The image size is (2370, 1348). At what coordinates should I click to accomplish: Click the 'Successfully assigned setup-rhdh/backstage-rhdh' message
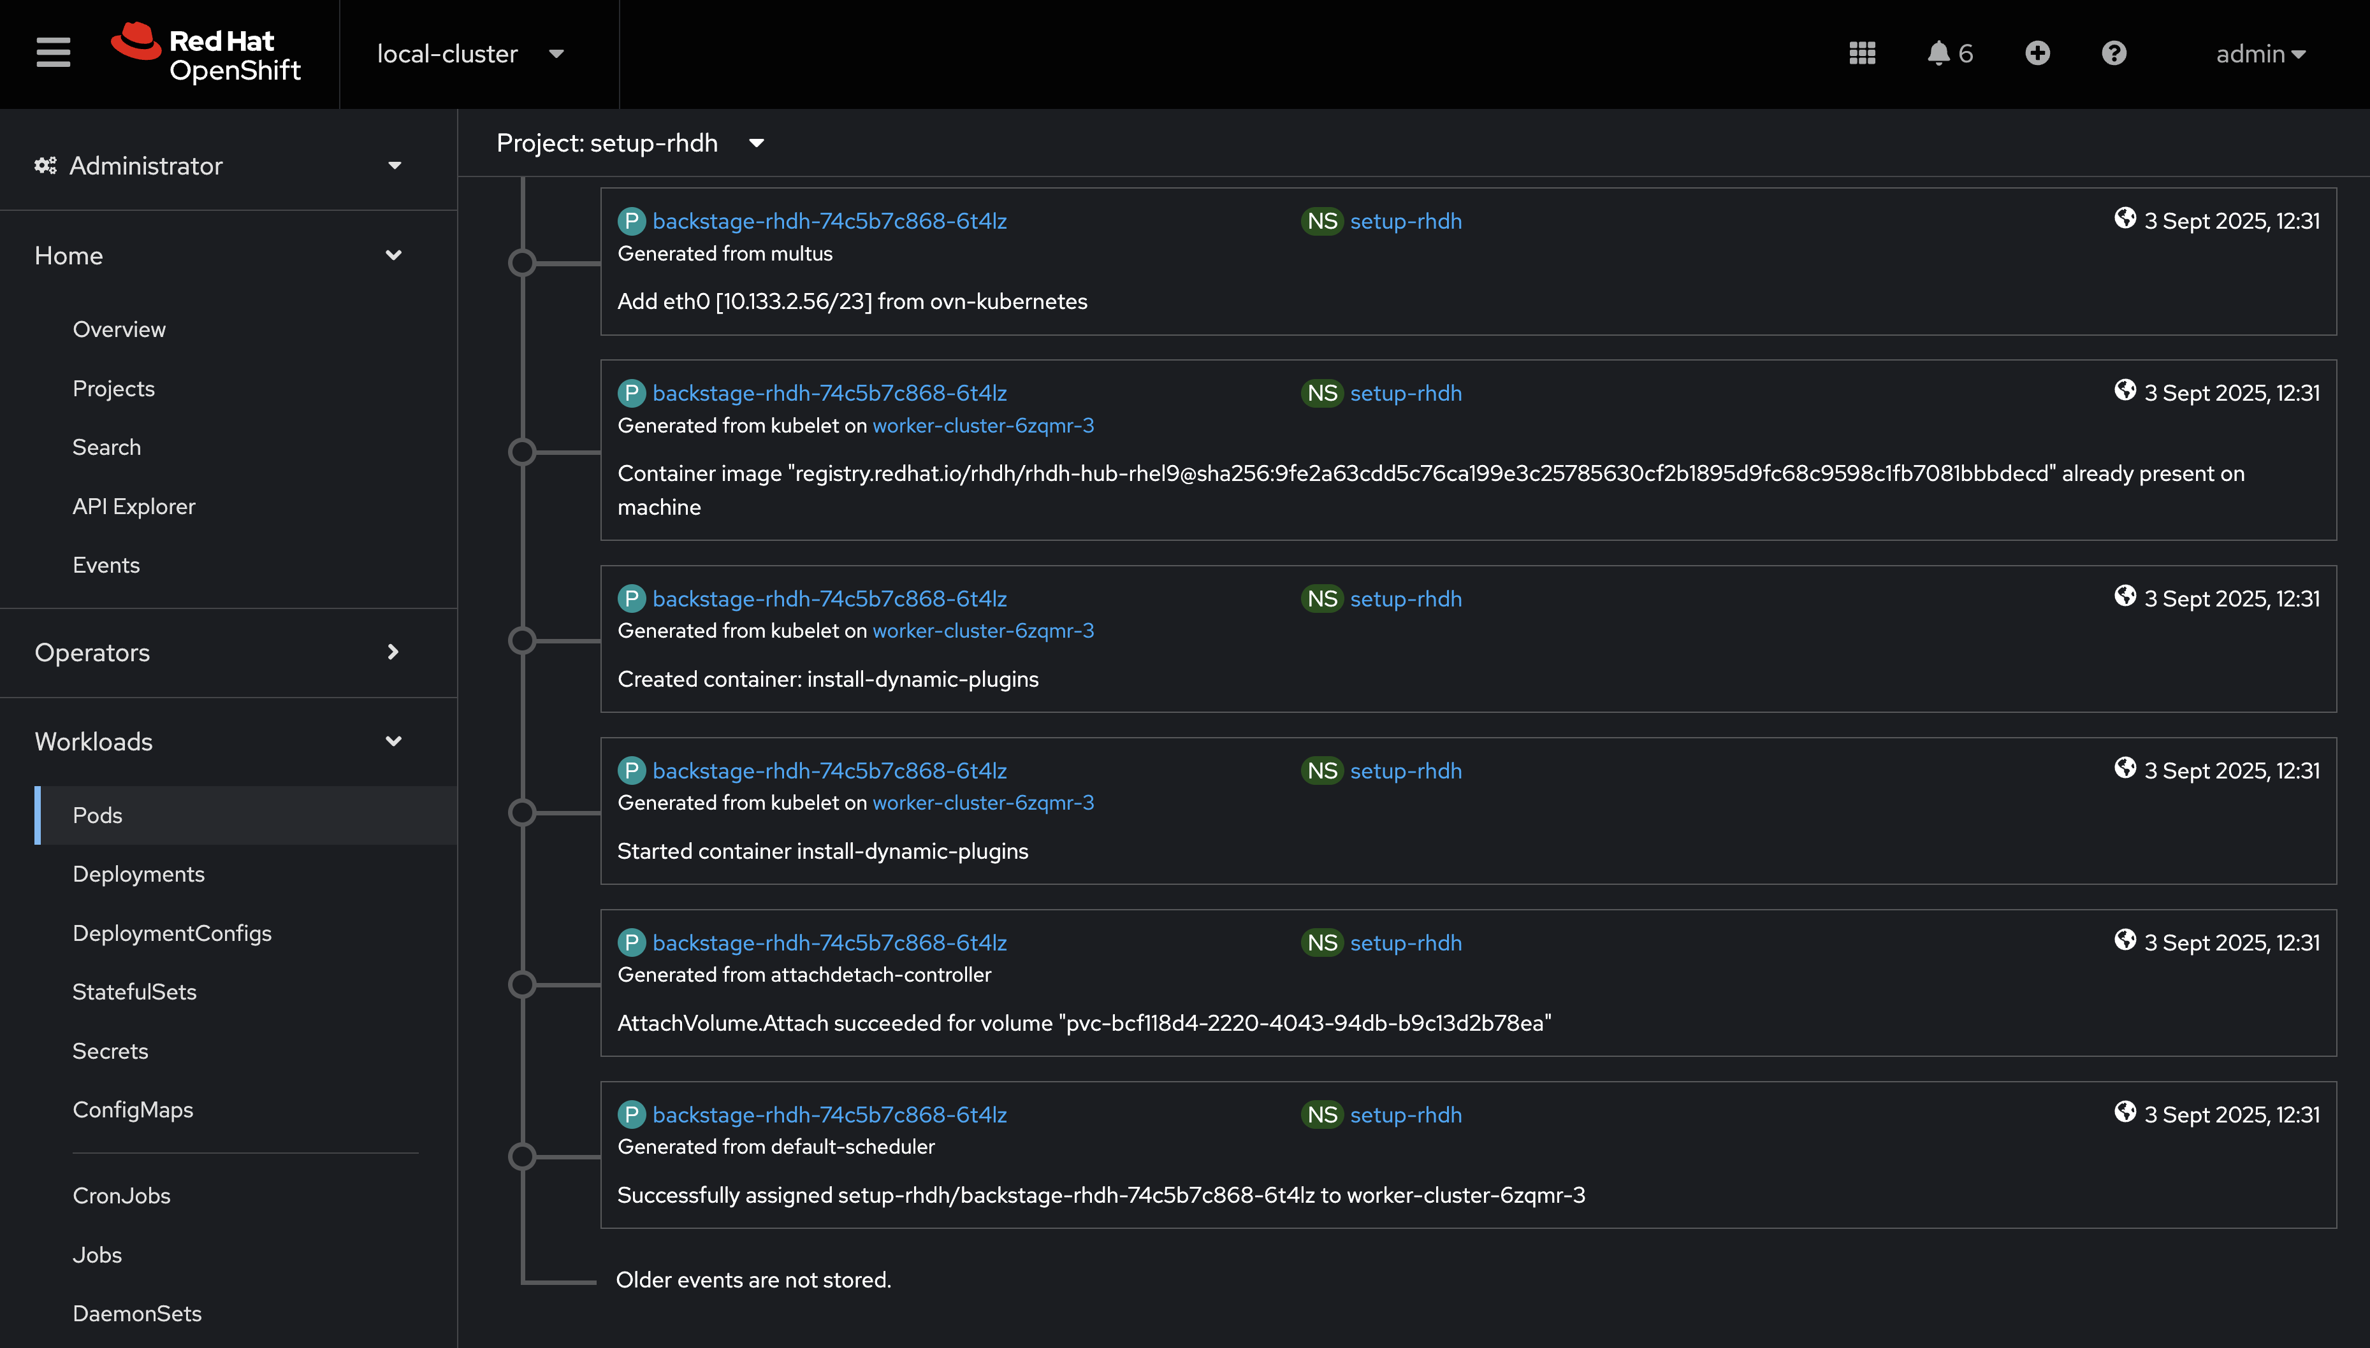[x=1101, y=1196]
